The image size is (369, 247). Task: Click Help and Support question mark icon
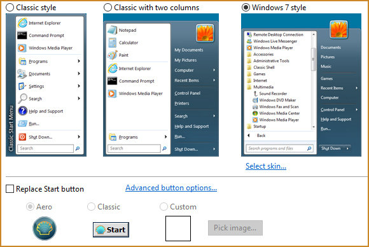(23, 111)
